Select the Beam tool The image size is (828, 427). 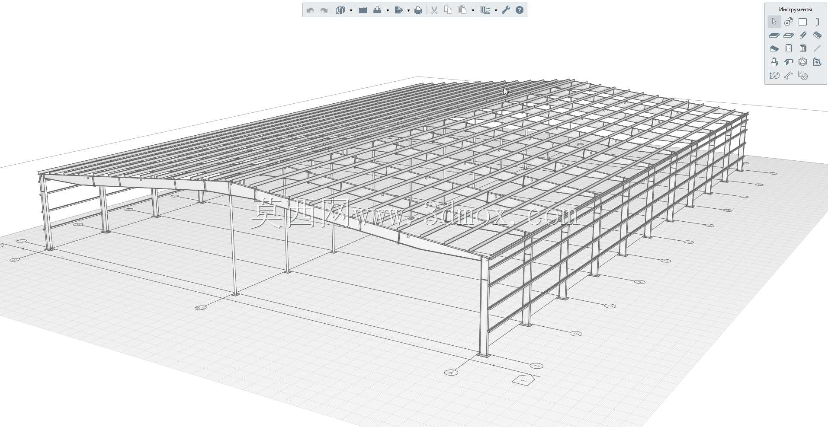pyautogui.click(x=803, y=35)
